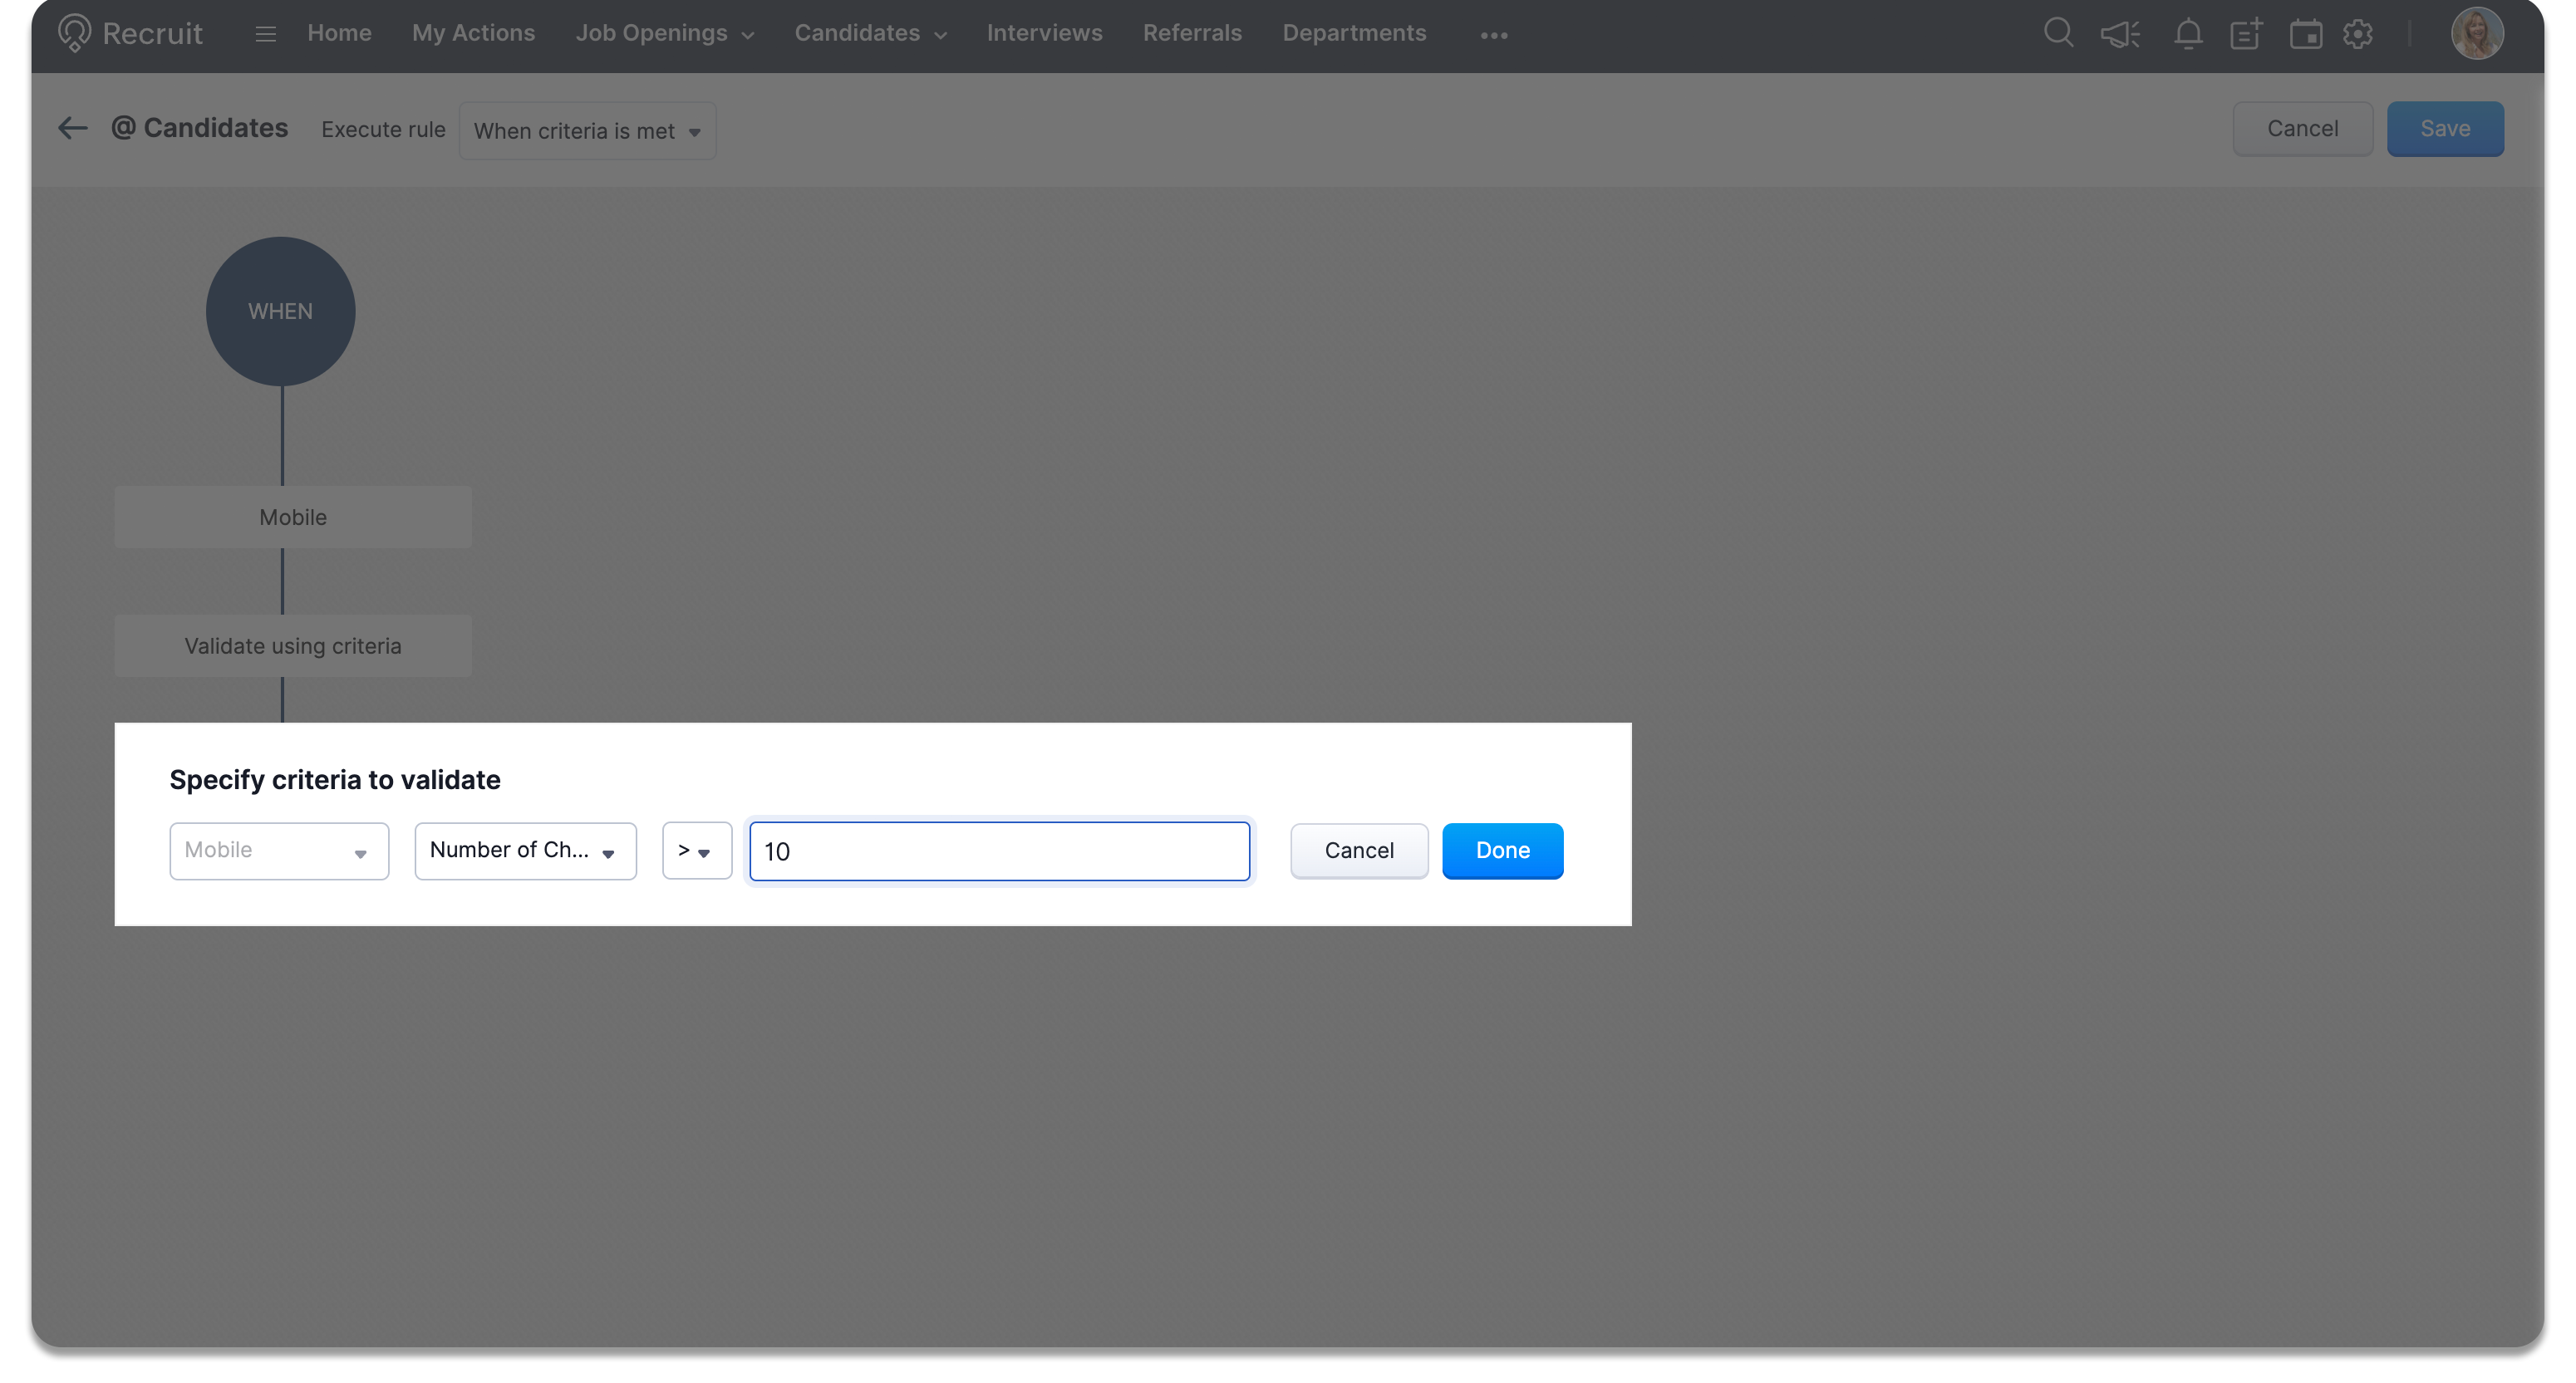This screenshot has height=1383, width=2576.
Task: Go to the Interviews tab
Action: 1044,33
